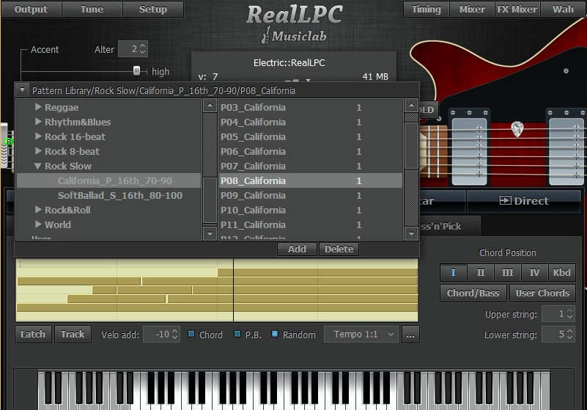Click the up arrow of folder list scrollbar
Screen dimensions: 587x410
[x=210, y=106]
